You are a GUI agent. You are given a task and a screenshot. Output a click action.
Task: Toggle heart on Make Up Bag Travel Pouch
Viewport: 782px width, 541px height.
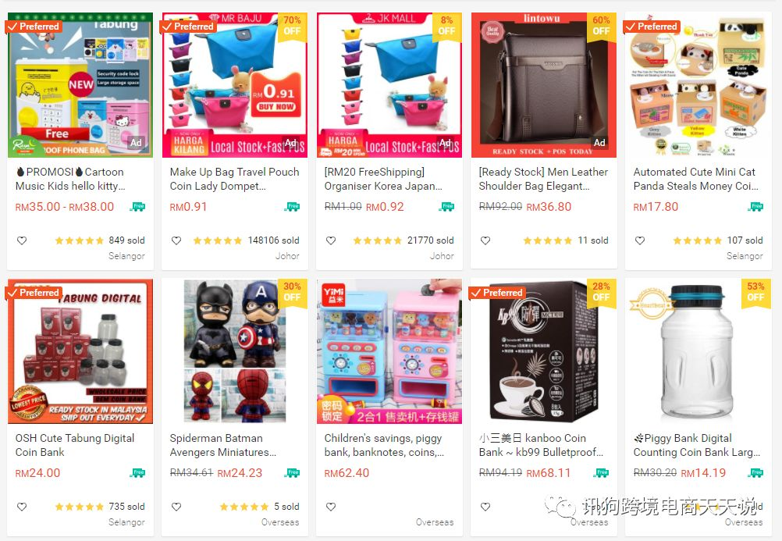click(x=176, y=240)
